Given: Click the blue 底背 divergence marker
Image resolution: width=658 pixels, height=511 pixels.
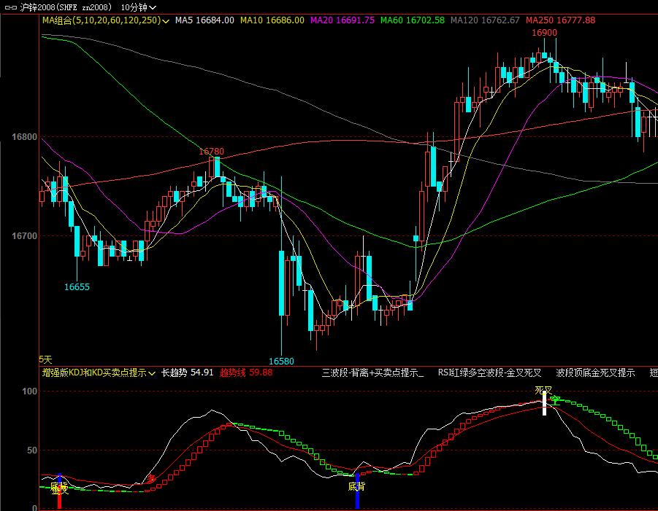Looking at the screenshot, I should [357, 491].
